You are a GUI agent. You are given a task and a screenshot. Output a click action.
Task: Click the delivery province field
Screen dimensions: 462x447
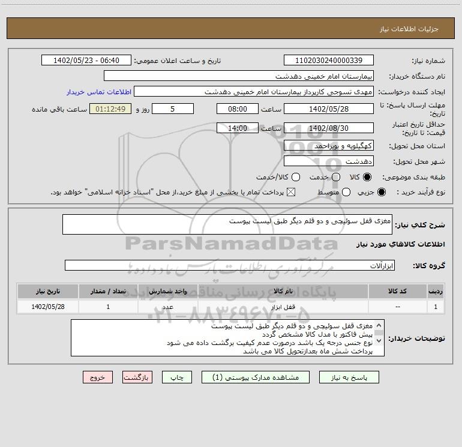[329, 146]
